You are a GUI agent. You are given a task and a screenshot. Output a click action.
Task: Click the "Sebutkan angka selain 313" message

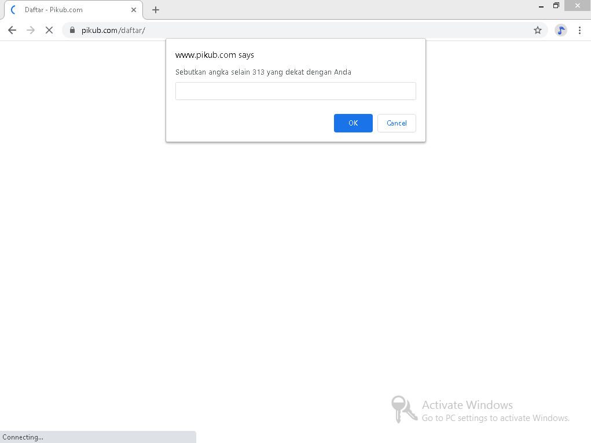coord(263,72)
